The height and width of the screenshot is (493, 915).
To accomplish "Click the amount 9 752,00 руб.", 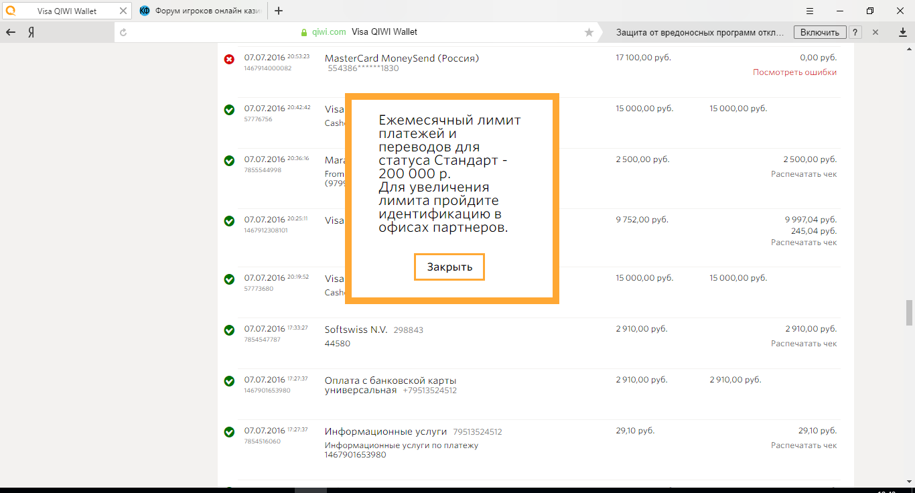I will click(642, 219).
